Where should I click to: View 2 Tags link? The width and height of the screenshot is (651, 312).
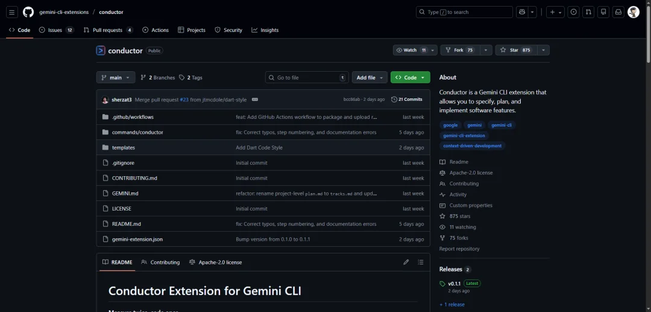pos(190,77)
